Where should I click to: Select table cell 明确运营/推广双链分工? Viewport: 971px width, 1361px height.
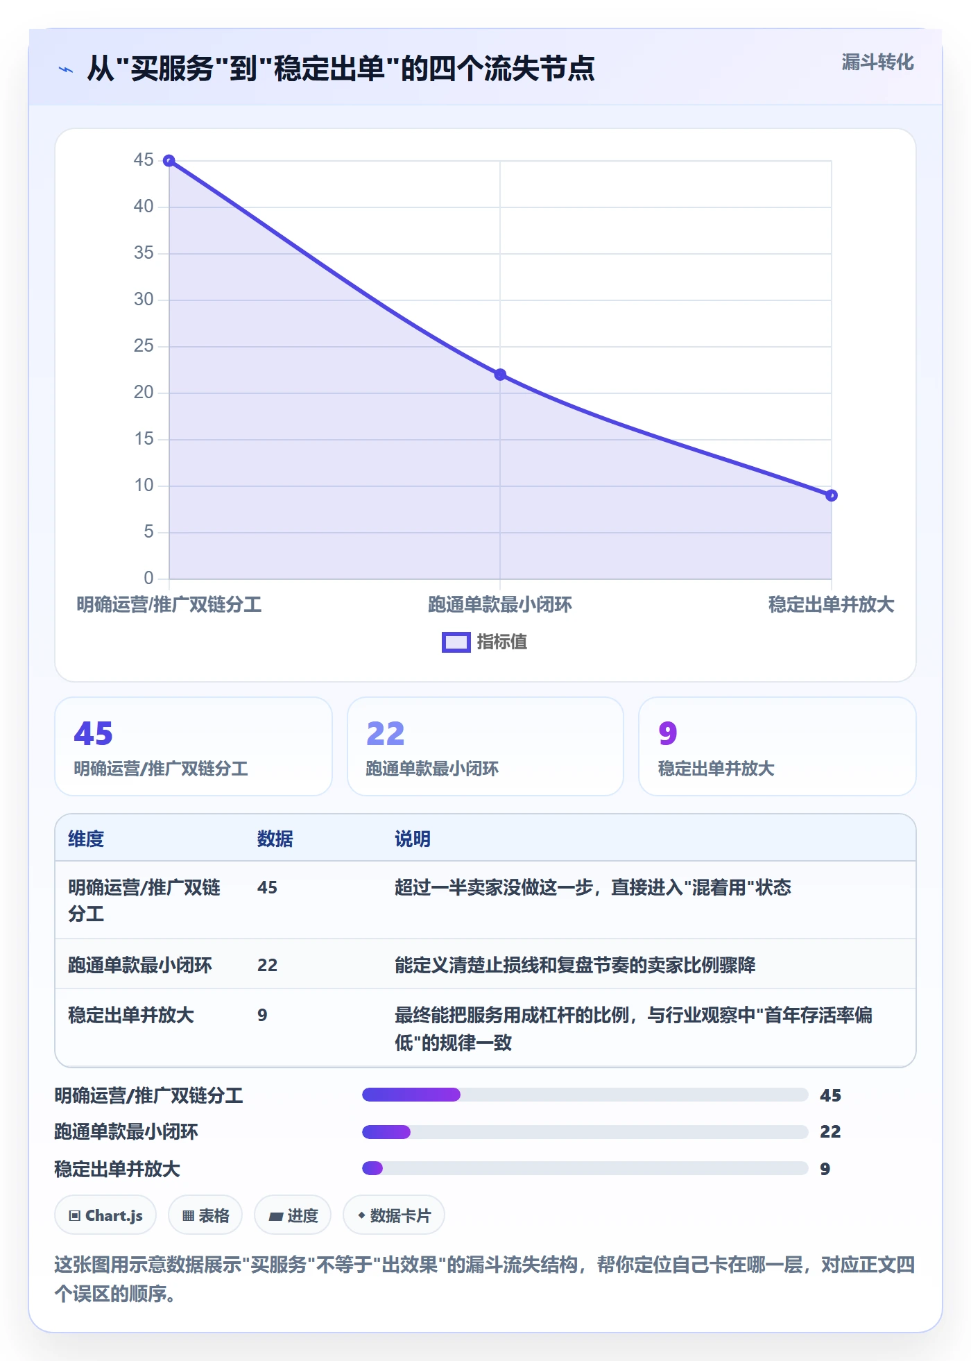click(144, 900)
